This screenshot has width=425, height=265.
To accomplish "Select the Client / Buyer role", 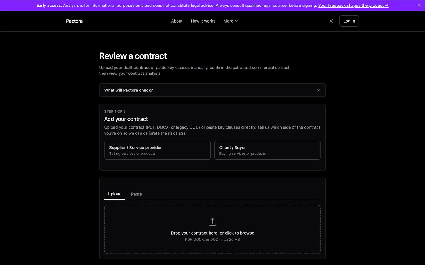I will click(x=267, y=150).
